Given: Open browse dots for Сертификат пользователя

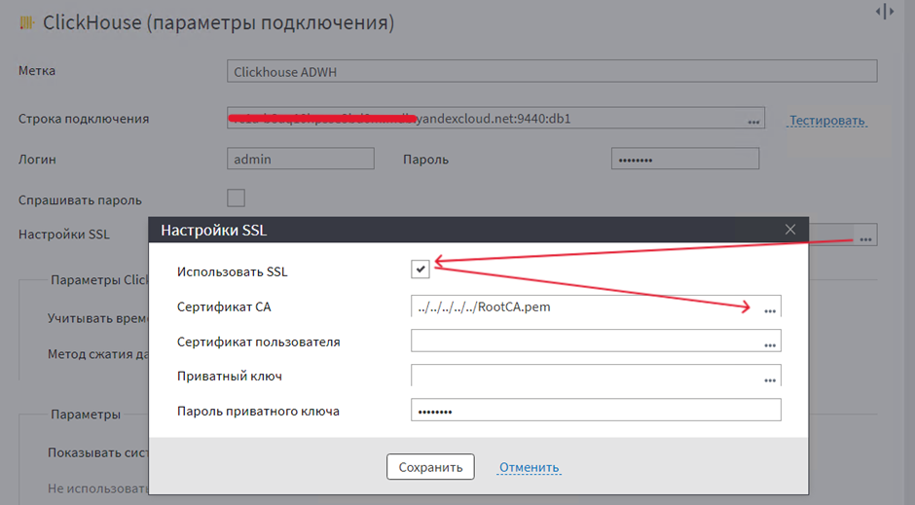Looking at the screenshot, I should point(770,345).
